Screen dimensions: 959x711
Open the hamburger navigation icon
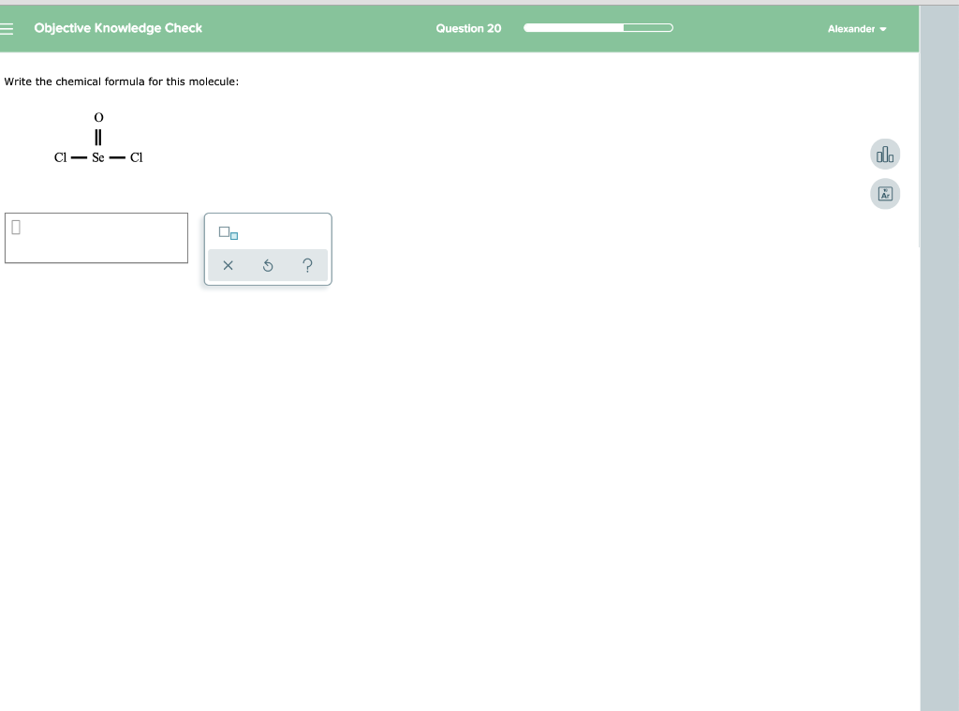pyautogui.click(x=7, y=28)
